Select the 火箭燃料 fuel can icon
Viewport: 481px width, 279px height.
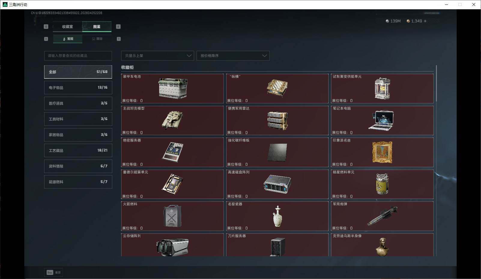[x=172, y=216]
